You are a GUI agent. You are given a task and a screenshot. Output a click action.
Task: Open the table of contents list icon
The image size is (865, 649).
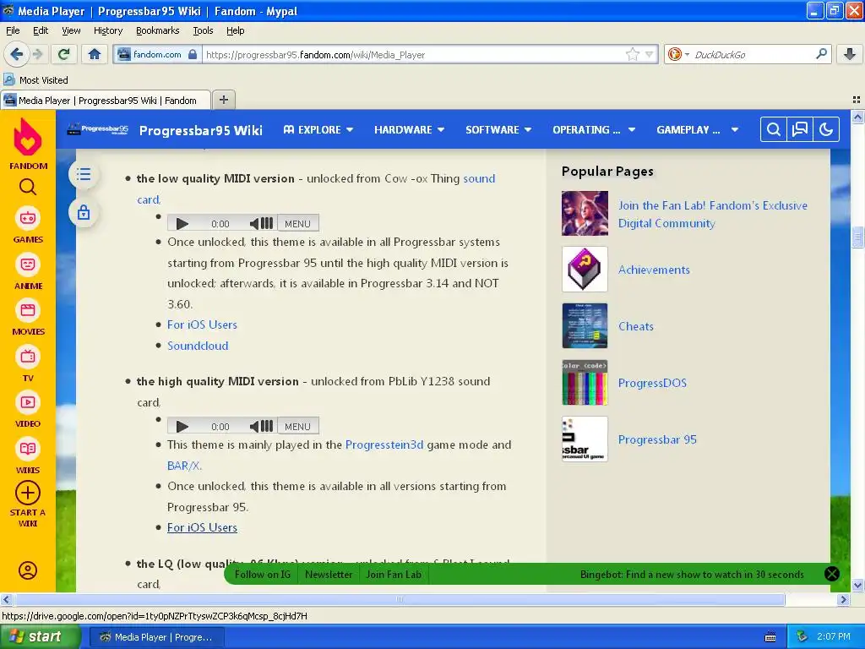84,175
